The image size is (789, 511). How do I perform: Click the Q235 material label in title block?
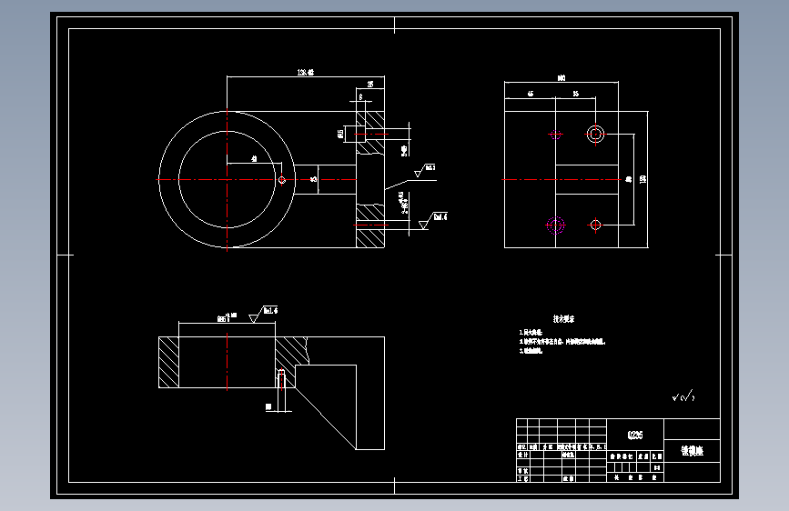pos(635,435)
